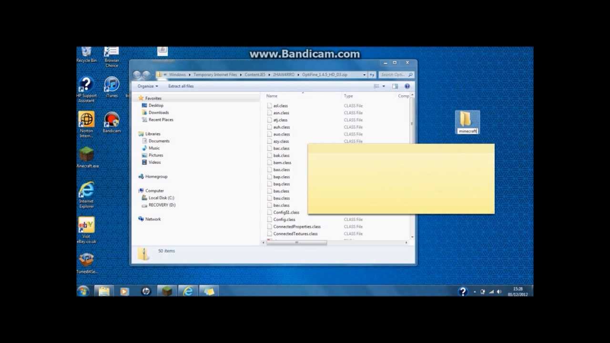Click the Explorer back navigation button

click(137, 75)
